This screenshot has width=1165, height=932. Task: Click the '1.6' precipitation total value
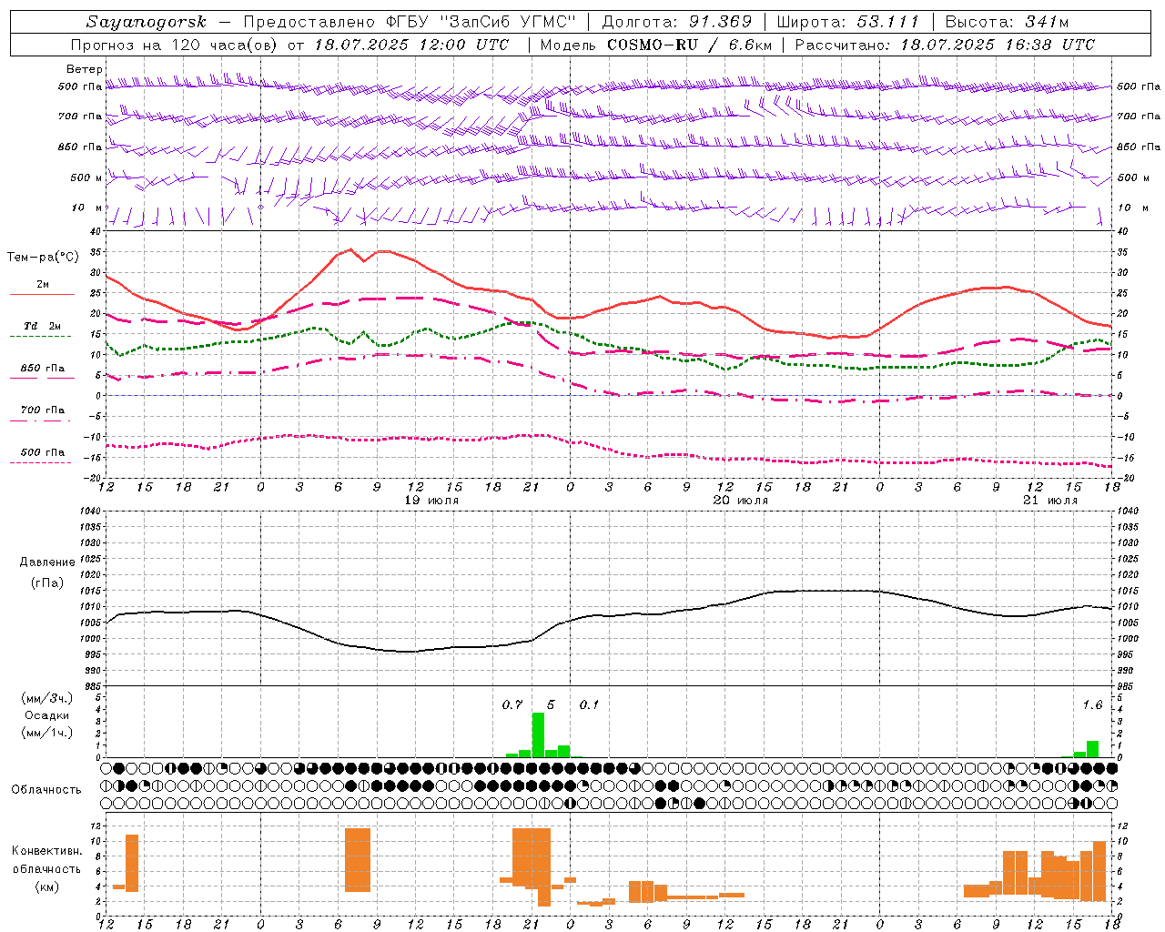(x=1092, y=705)
